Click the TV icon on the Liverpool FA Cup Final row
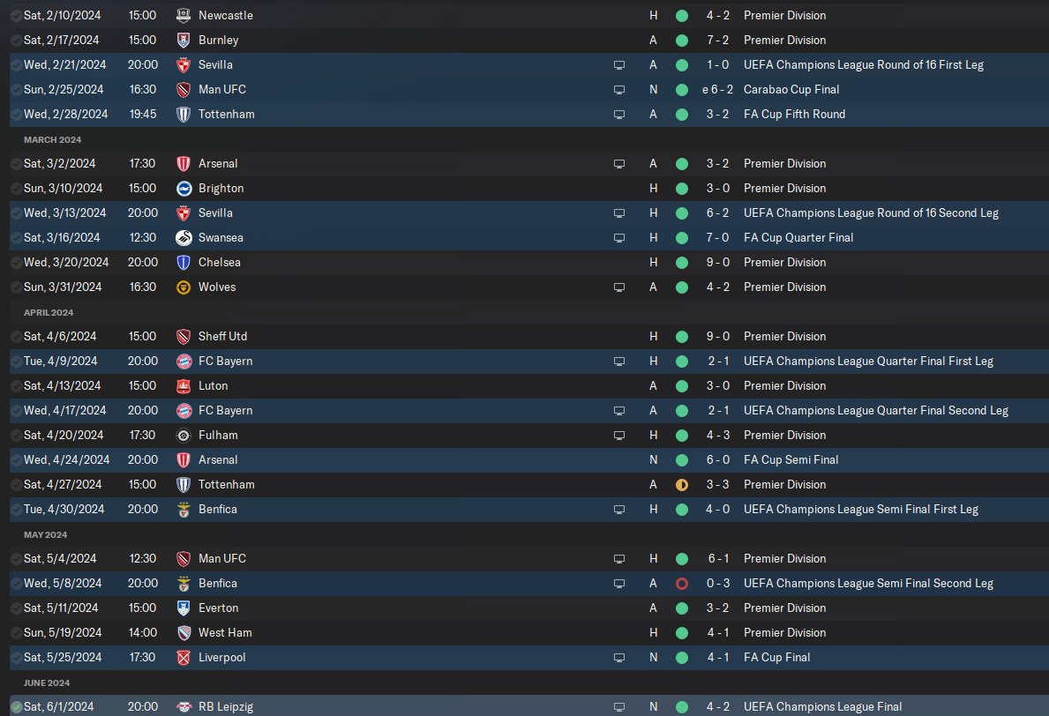 click(619, 658)
